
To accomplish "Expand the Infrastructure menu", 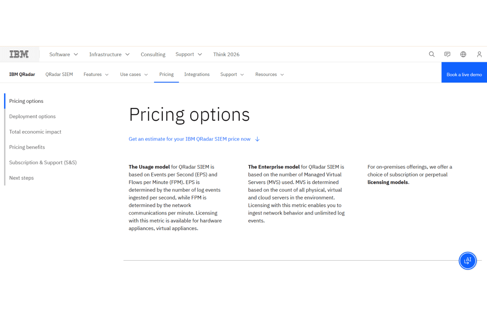I will click(109, 54).
